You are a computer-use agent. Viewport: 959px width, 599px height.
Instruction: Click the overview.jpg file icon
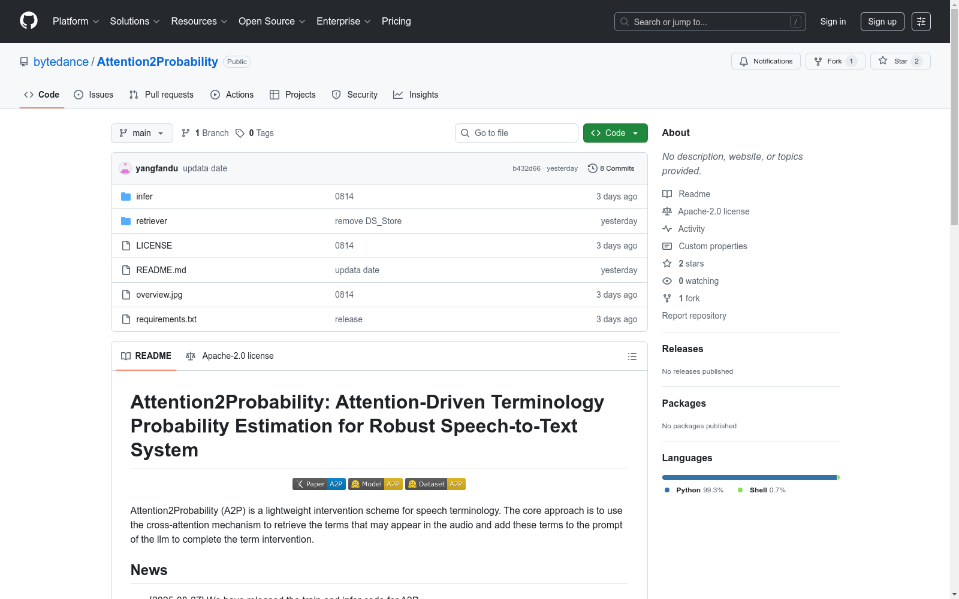tap(126, 295)
